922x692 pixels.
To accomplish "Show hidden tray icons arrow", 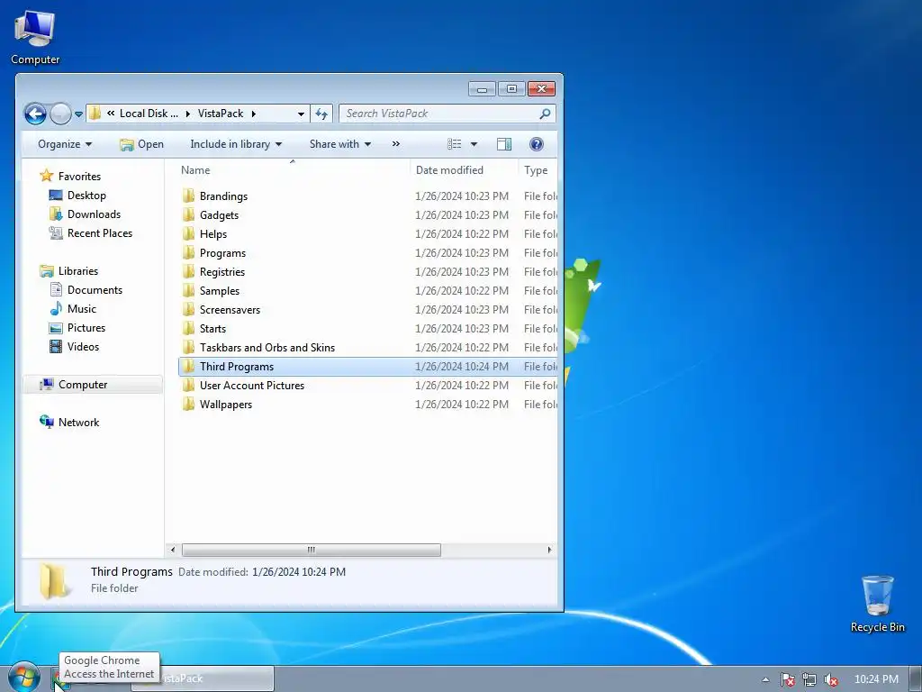I will pos(765,679).
